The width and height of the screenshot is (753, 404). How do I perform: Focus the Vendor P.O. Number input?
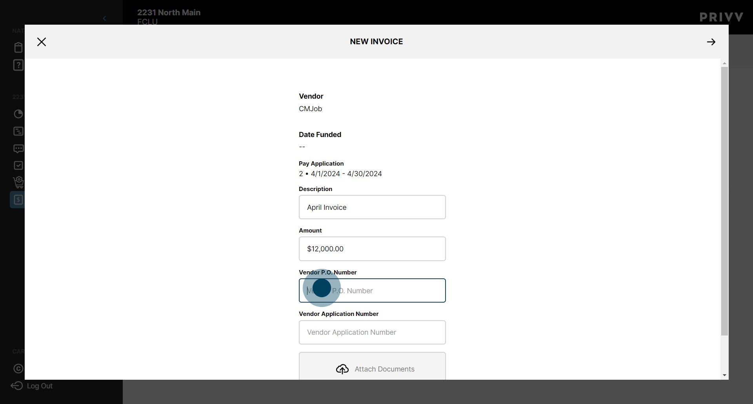pyautogui.click(x=372, y=290)
